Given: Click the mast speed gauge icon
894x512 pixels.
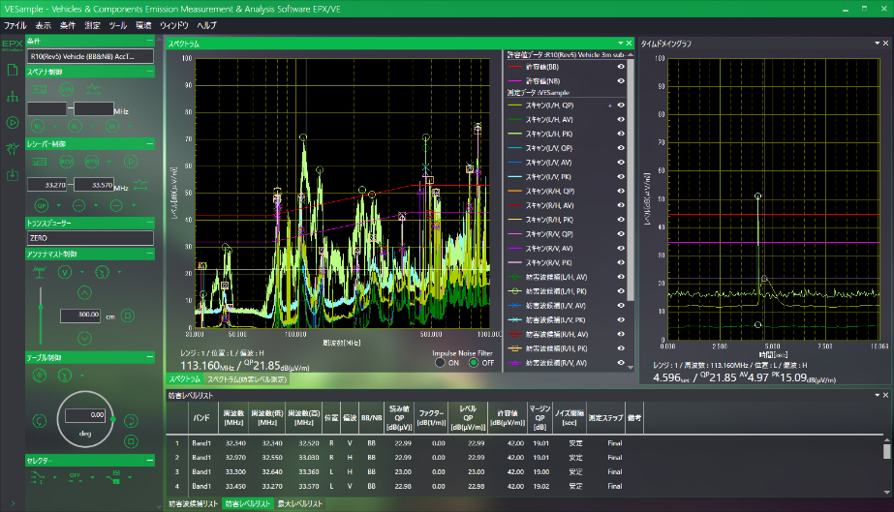Looking at the screenshot, I should (x=102, y=272).
